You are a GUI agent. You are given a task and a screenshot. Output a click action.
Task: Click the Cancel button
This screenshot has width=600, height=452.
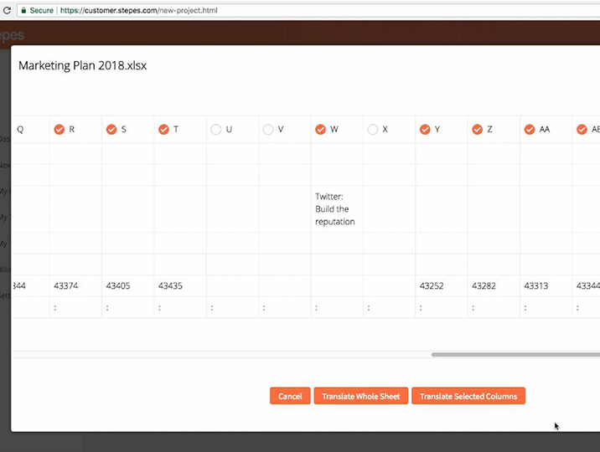(x=290, y=396)
